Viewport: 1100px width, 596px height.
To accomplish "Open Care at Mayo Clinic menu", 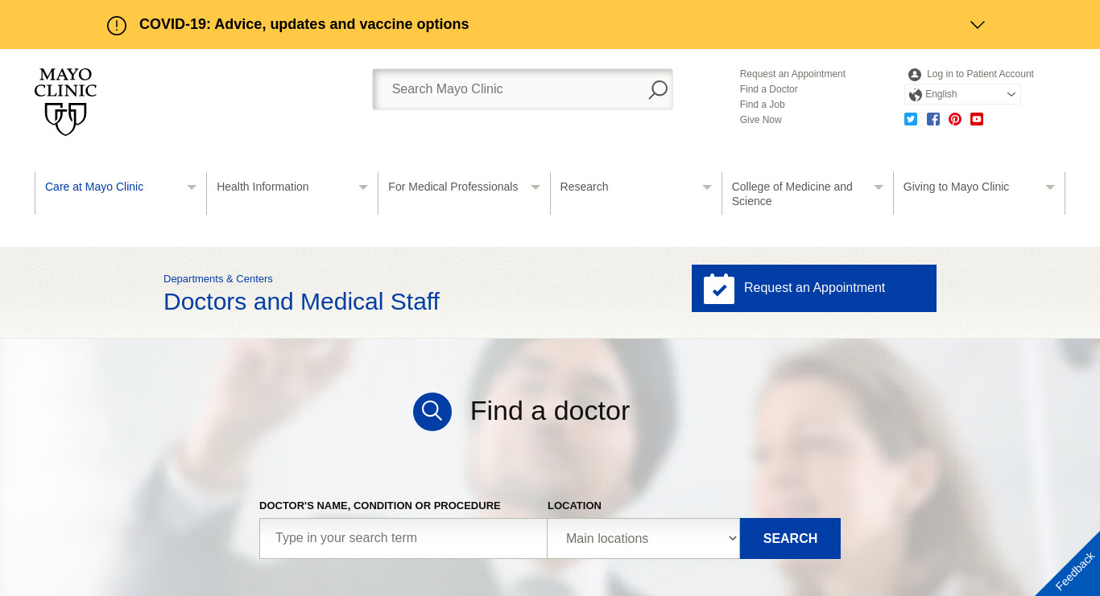I will (94, 187).
